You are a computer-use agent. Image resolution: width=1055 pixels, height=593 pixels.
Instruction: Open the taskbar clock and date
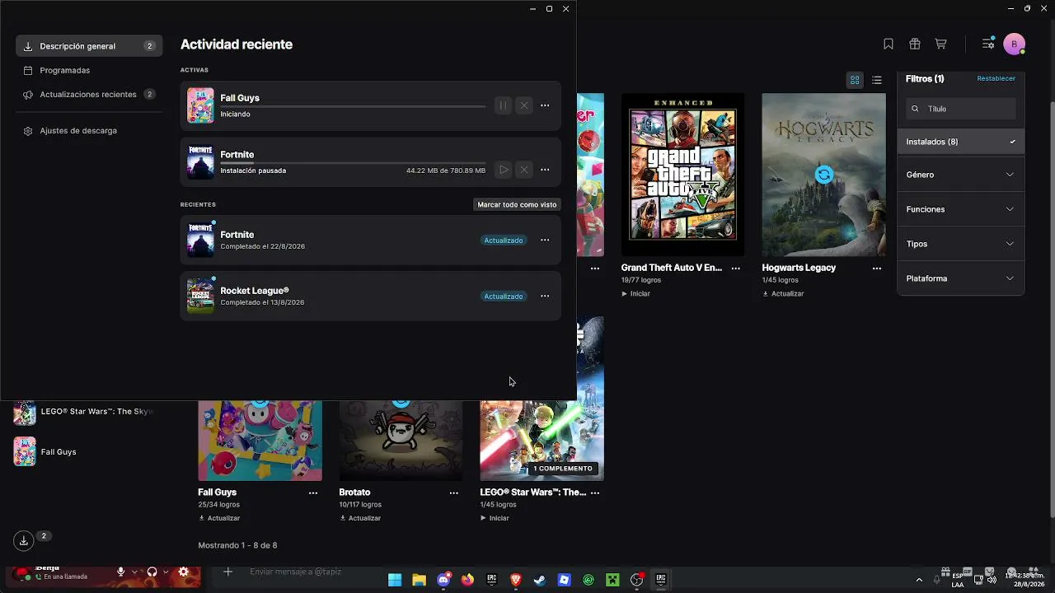[x=1025, y=580]
